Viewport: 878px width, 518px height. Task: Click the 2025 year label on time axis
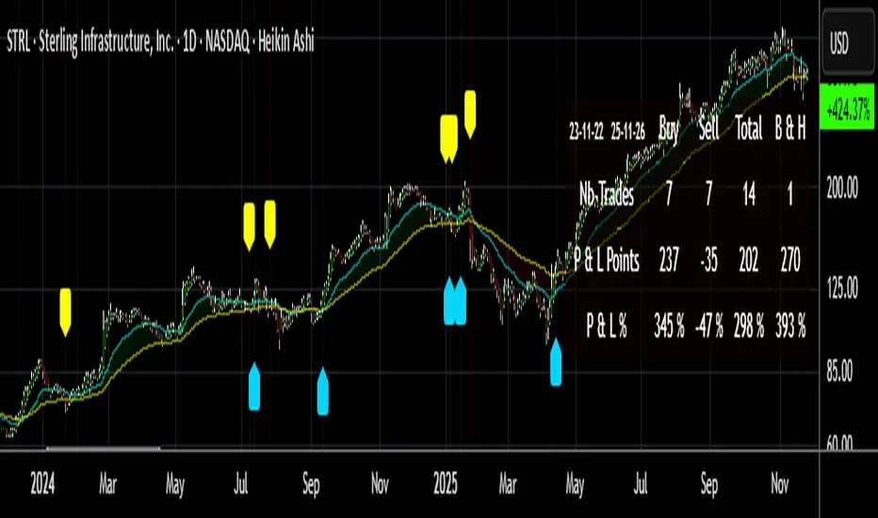point(446,483)
